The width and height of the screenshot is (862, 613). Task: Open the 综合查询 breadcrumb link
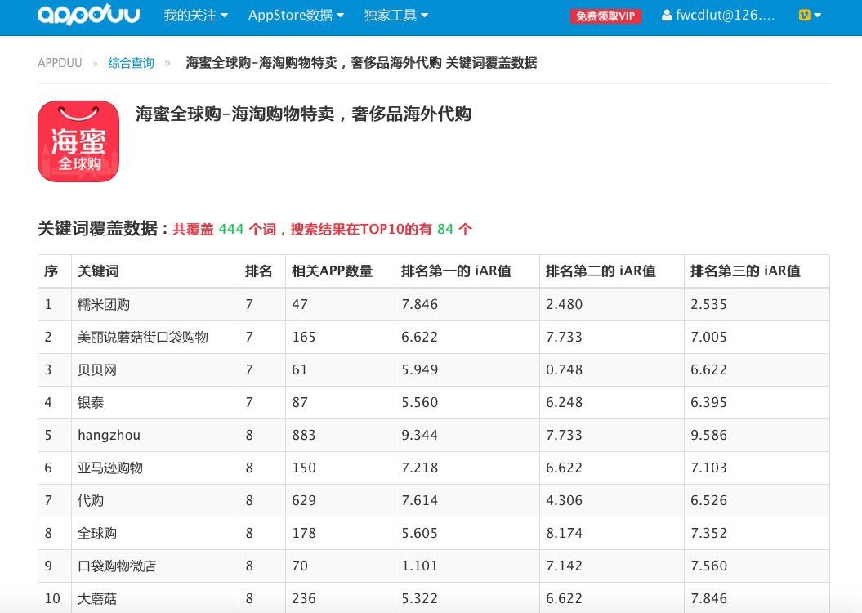[x=131, y=63]
